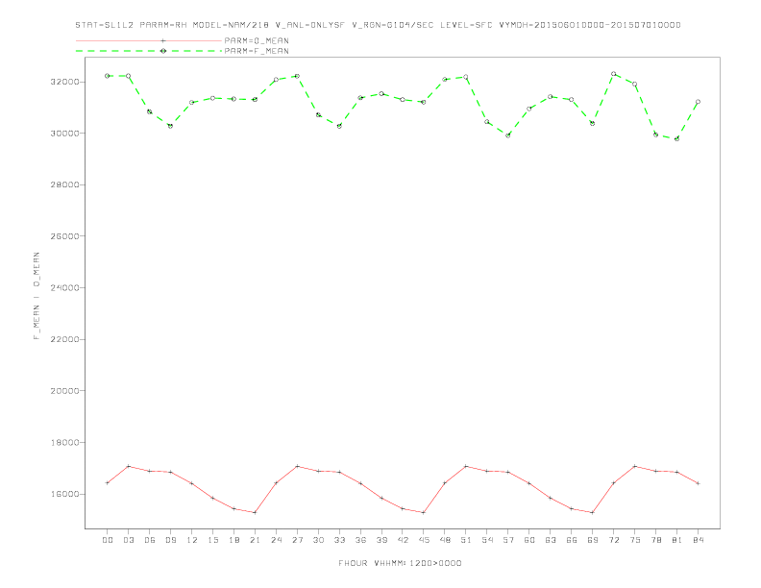
Task: Click the red O_MEAN data point at hour 69
Action: [593, 512]
